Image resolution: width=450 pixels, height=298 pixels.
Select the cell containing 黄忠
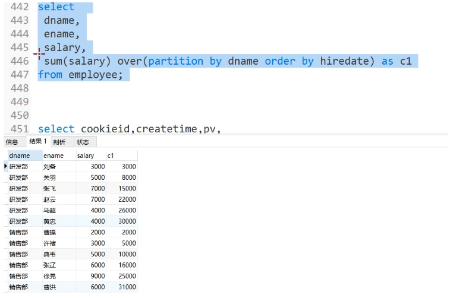click(x=59, y=221)
